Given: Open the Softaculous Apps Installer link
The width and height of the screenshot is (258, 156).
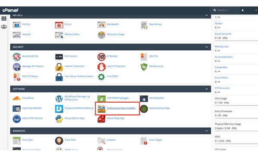Looking at the screenshot, I should (121, 108).
